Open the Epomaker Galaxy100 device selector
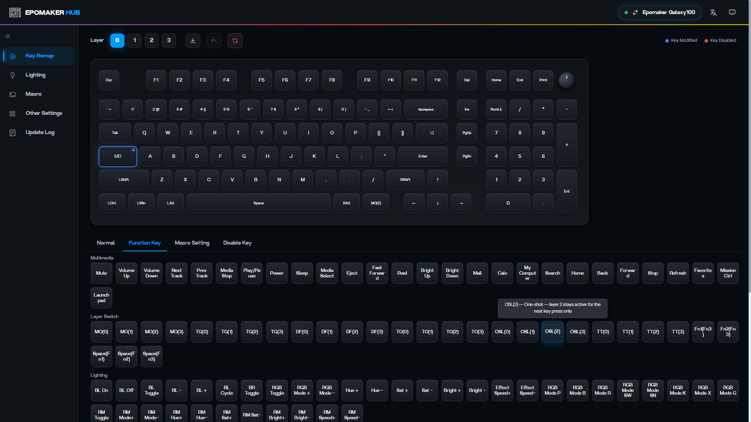The width and height of the screenshot is (751, 422). coord(659,13)
